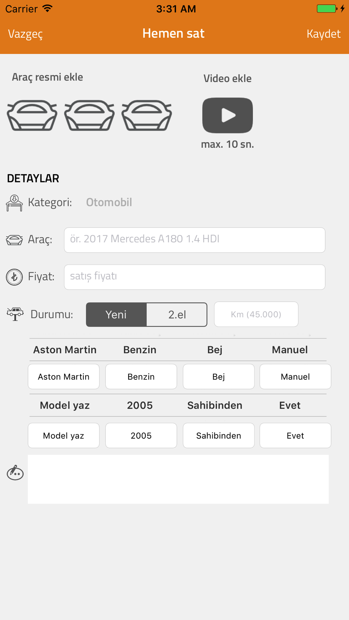Tap Kaydet to save the listing
The height and width of the screenshot is (620, 349).
click(x=324, y=34)
